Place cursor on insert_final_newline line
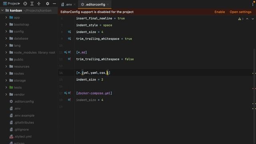The width and height of the screenshot is (256, 144). pyautogui.click(x=100, y=18)
